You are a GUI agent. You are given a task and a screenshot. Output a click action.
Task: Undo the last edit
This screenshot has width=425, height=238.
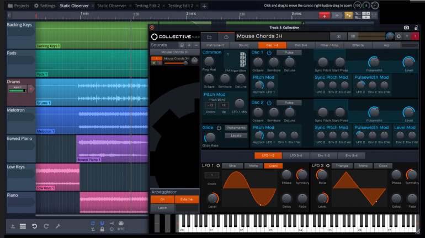coord(34,226)
